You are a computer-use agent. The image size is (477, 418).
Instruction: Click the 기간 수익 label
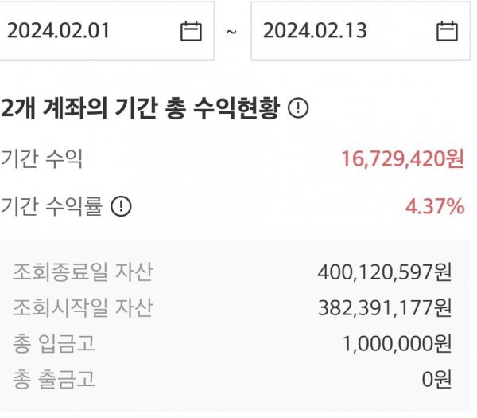tap(41, 158)
